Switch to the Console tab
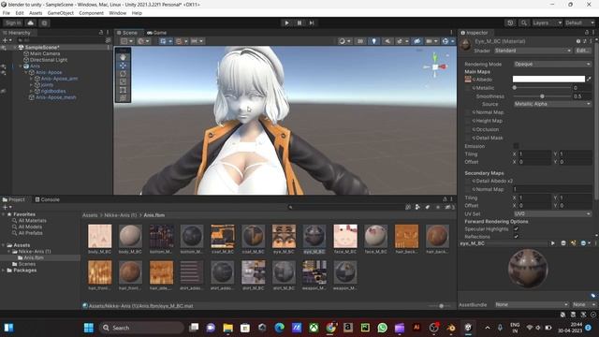The width and height of the screenshot is (599, 337). 47,199
